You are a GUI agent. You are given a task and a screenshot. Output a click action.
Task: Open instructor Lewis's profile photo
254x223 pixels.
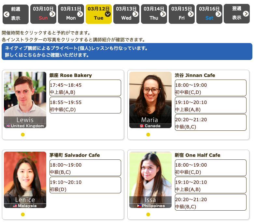pos(25,100)
